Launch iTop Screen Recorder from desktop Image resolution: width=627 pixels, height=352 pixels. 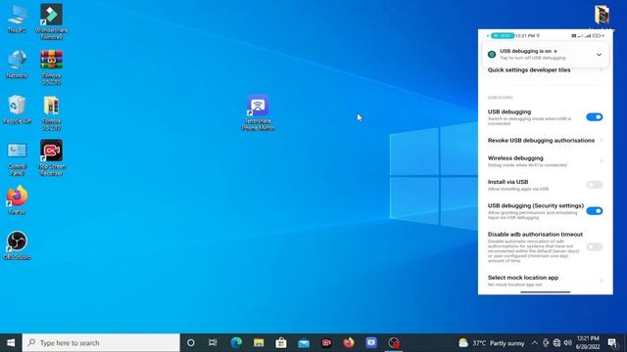click(x=51, y=157)
